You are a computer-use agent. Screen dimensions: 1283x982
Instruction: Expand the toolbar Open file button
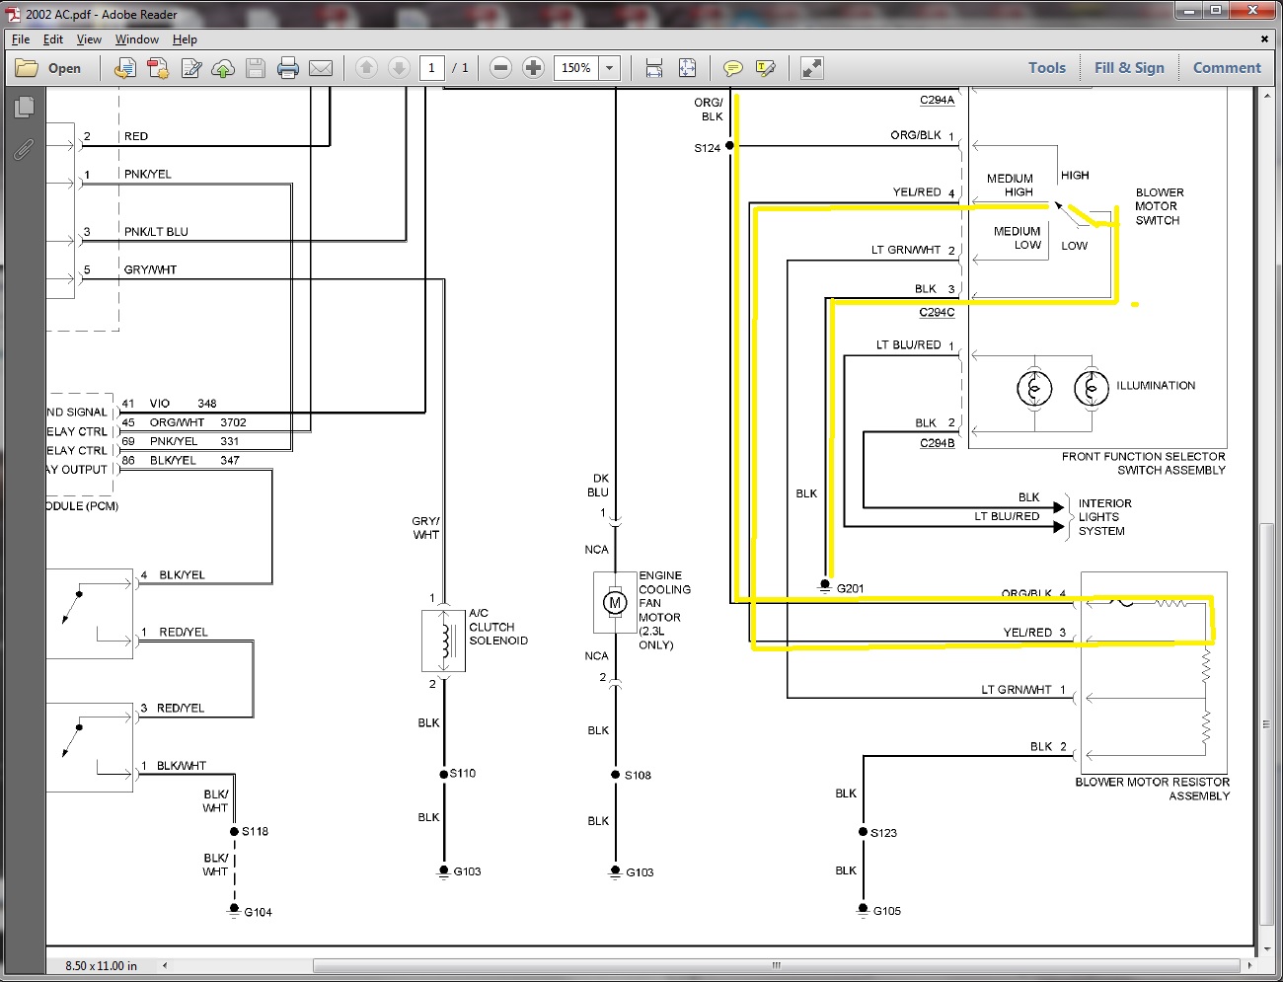click(x=49, y=68)
